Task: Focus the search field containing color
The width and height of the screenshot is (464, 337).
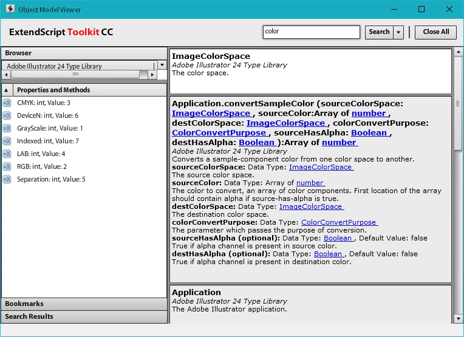Action: (312, 32)
